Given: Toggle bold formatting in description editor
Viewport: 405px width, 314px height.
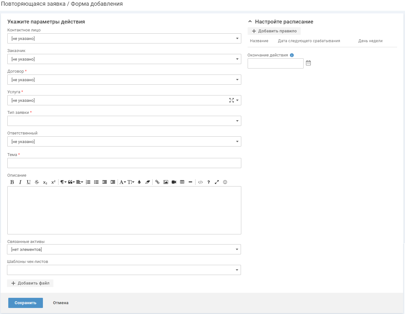Looking at the screenshot, I should [x=12, y=182].
